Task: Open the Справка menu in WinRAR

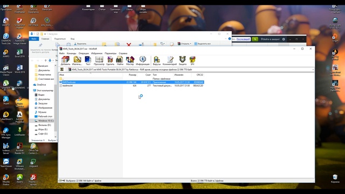Action: (x=123, y=53)
